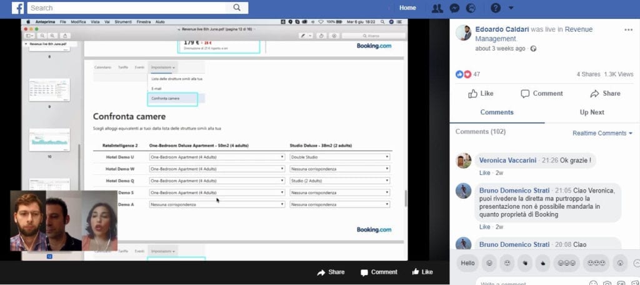640x285 pixels.
Task: Open the Revenue Management group link
Action: (x=534, y=34)
